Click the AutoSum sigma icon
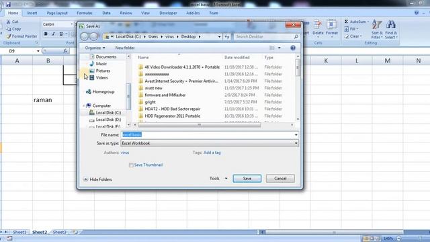 click(x=347, y=22)
